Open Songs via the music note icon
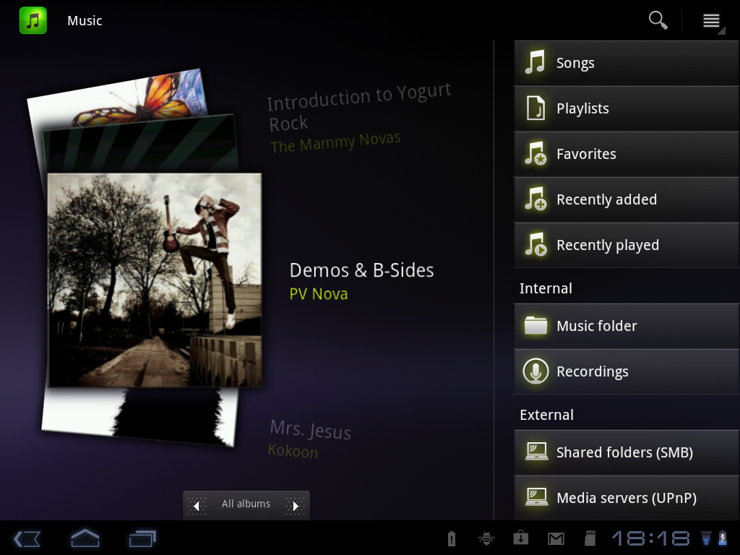This screenshot has height=555, width=740. [535, 62]
